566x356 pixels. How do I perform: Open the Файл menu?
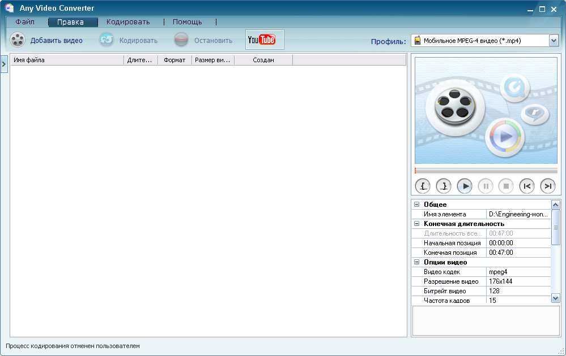coord(25,22)
